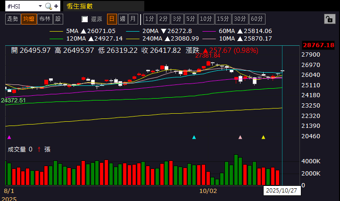The image size is (340, 201).
Task: Click the 240MA legend line
Action: tap(133, 39)
